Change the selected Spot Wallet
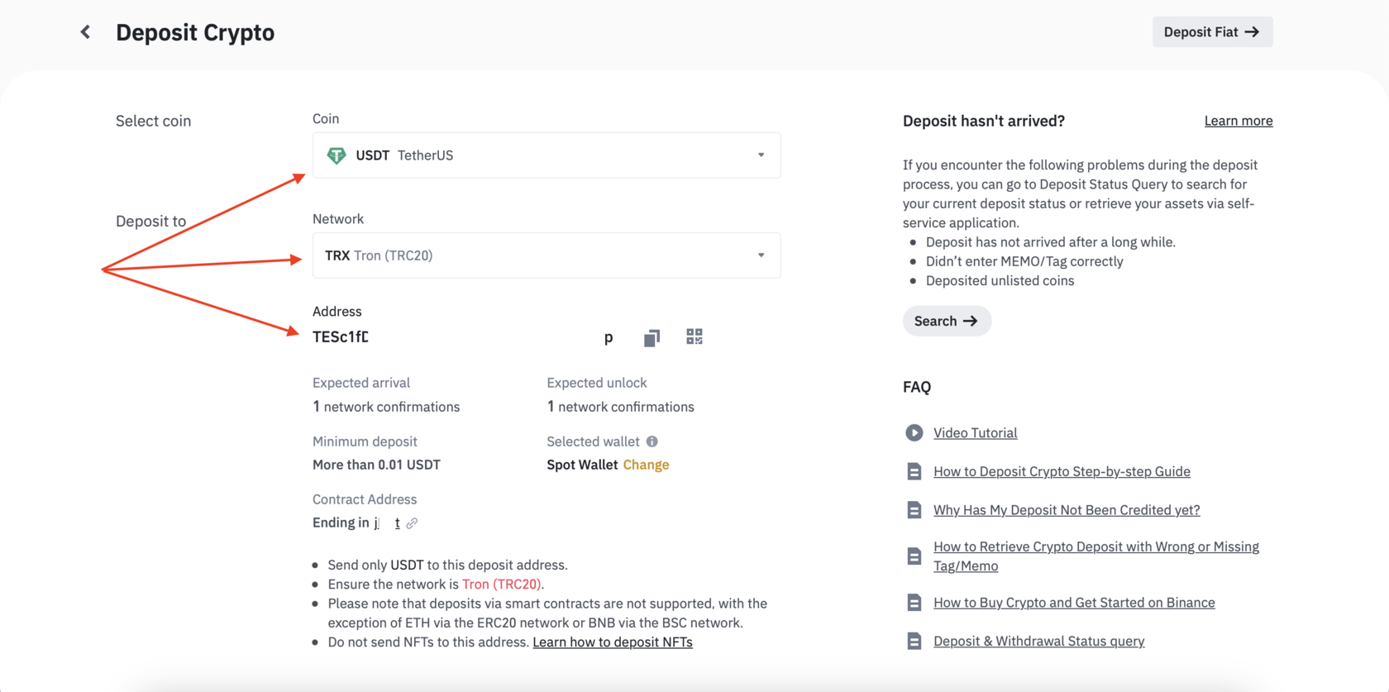The width and height of the screenshot is (1389, 692). pyautogui.click(x=646, y=465)
